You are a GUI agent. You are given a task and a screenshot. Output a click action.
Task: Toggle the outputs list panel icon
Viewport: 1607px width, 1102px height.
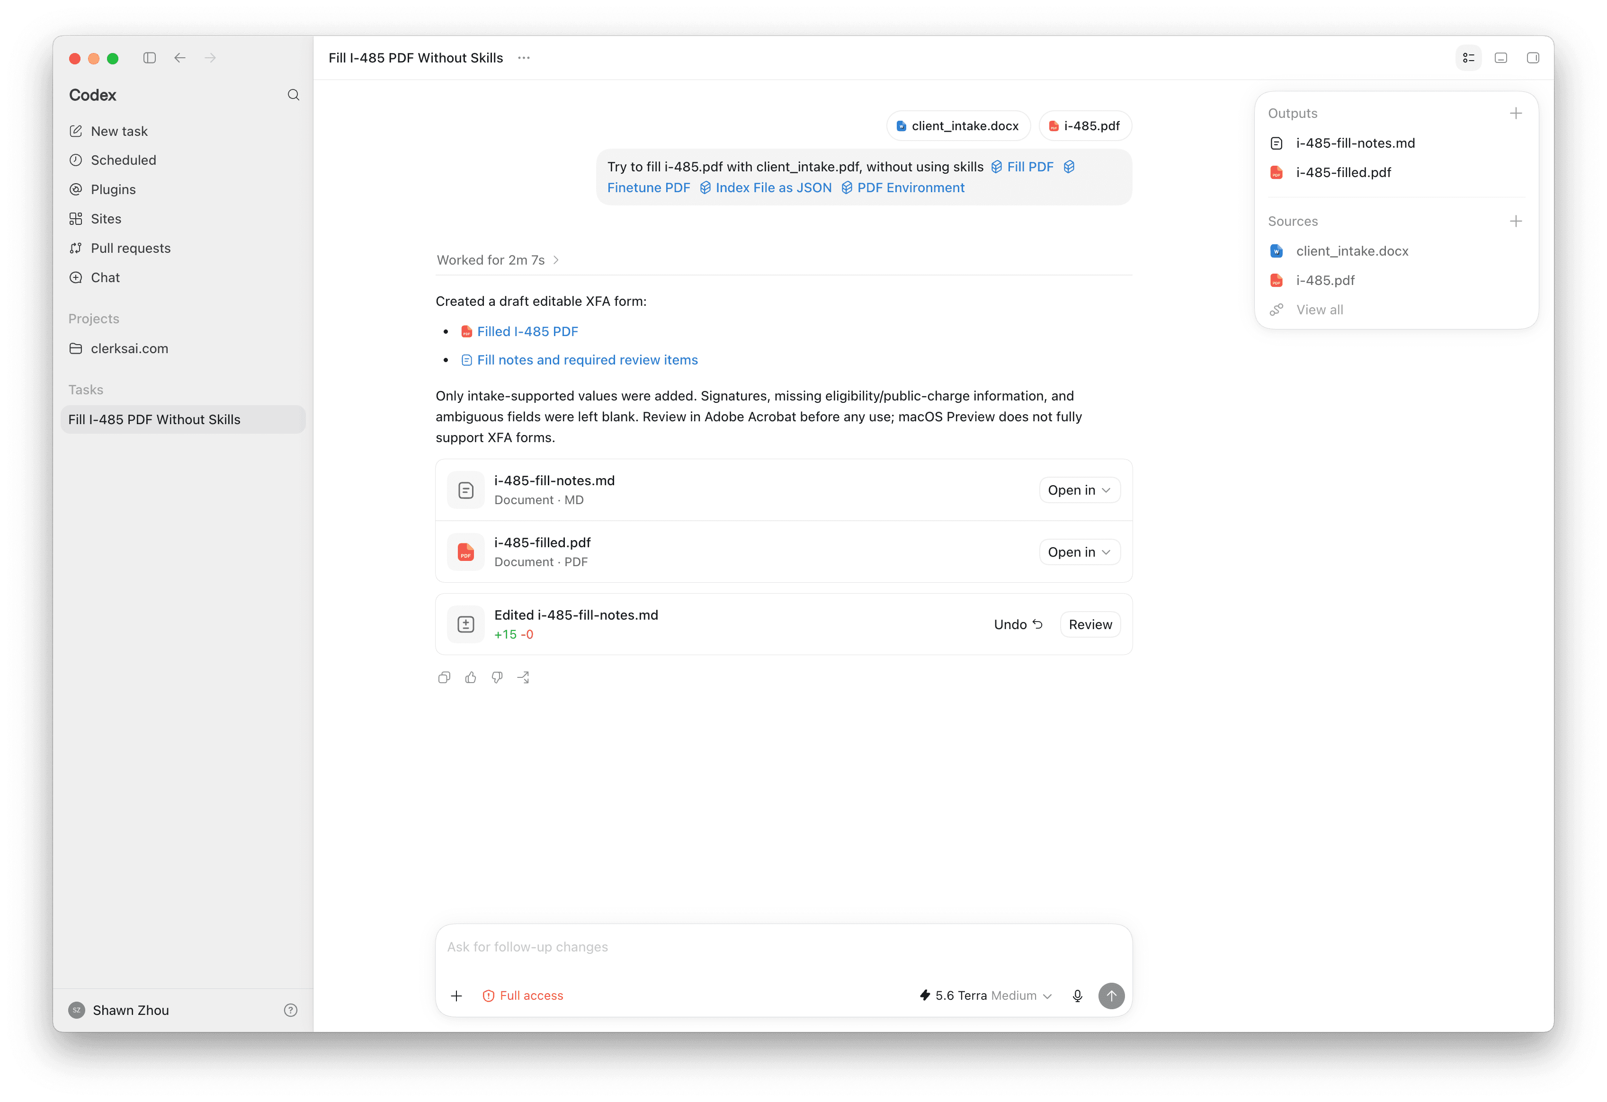click(1469, 58)
